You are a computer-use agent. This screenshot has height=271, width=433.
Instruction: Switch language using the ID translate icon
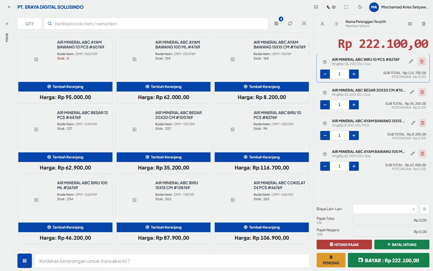tap(331, 7)
